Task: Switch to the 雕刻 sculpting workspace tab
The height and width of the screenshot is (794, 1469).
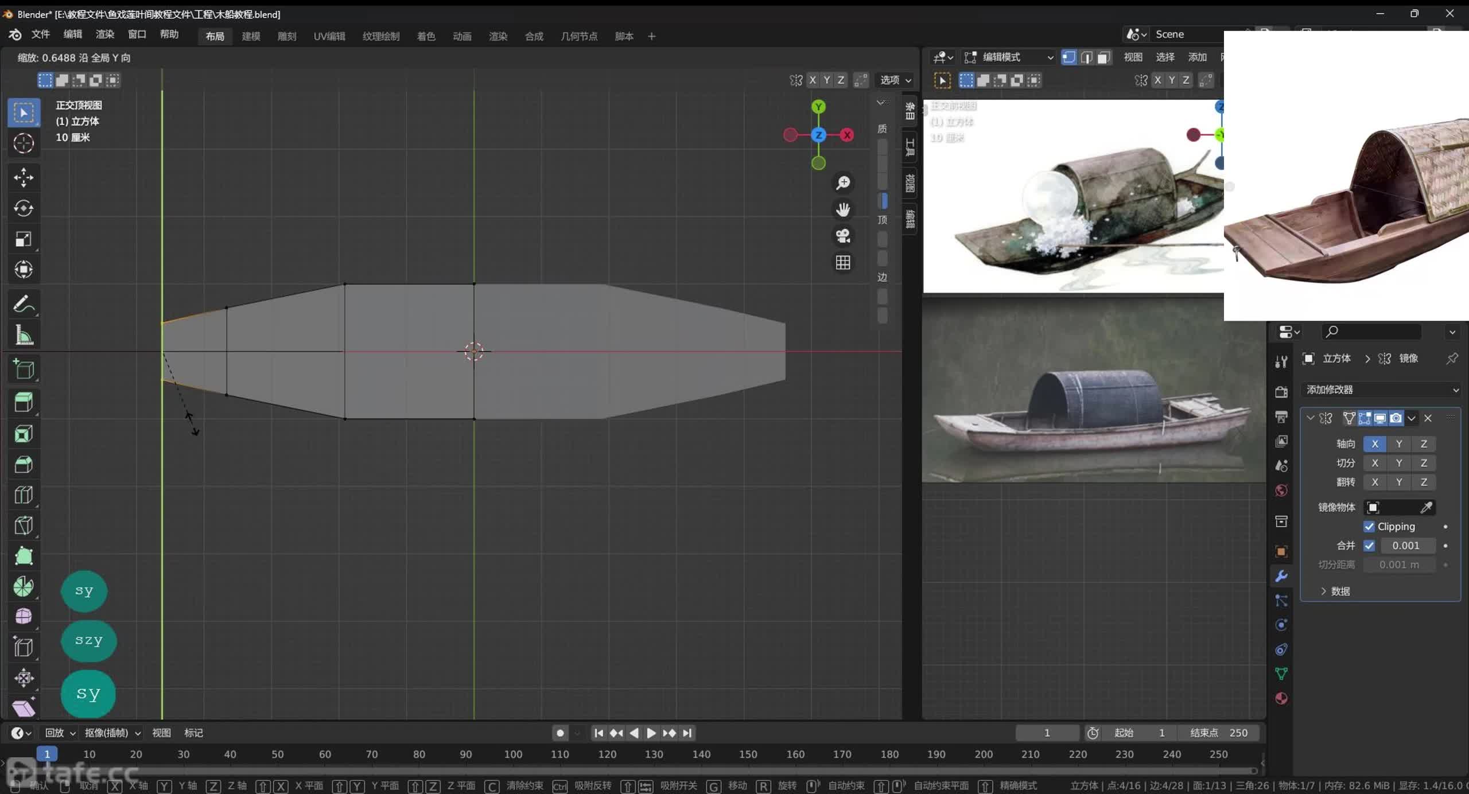Action: coord(287,36)
